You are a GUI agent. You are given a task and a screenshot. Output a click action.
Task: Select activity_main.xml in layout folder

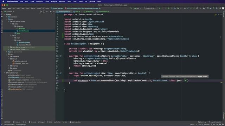(21, 61)
